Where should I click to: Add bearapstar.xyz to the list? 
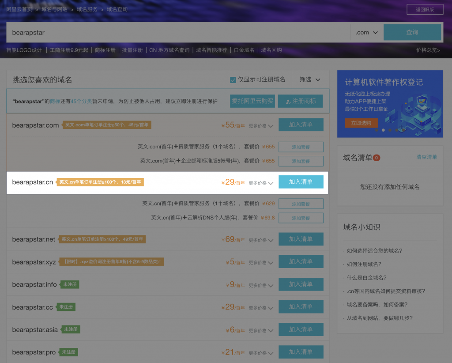301,261
